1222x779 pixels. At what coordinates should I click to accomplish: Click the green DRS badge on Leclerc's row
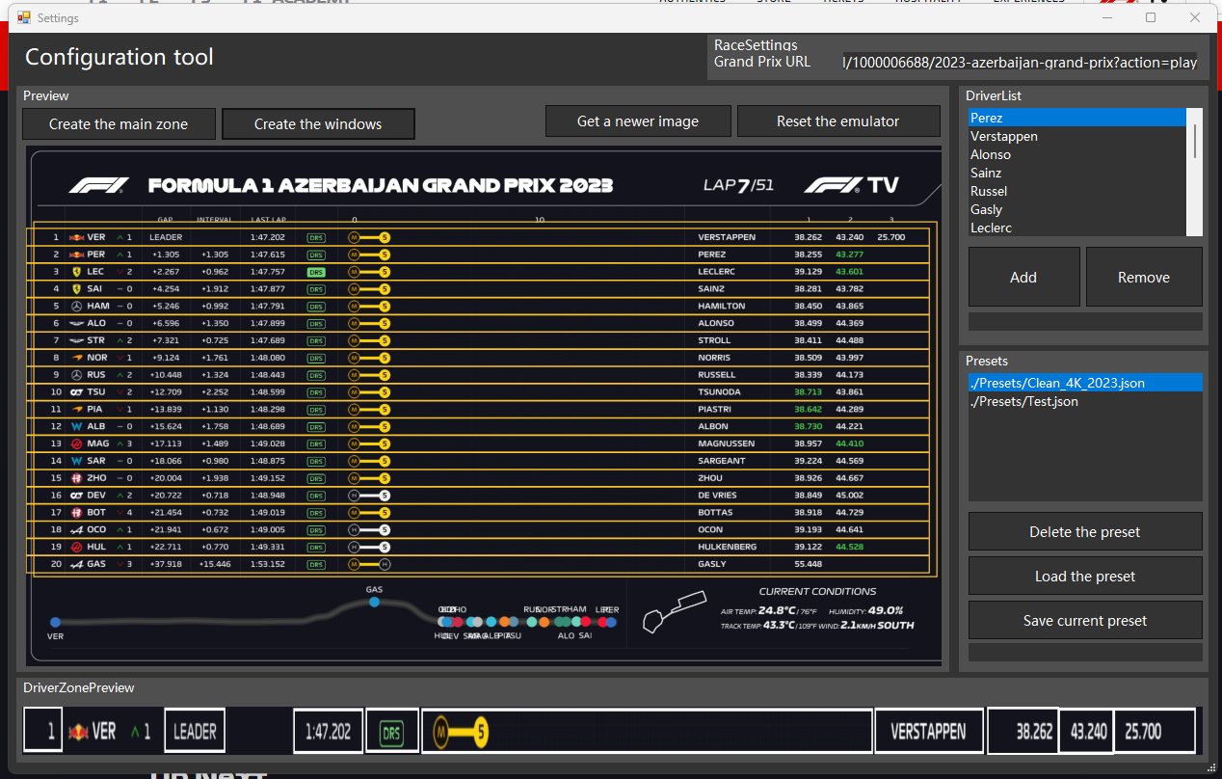click(x=315, y=272)
